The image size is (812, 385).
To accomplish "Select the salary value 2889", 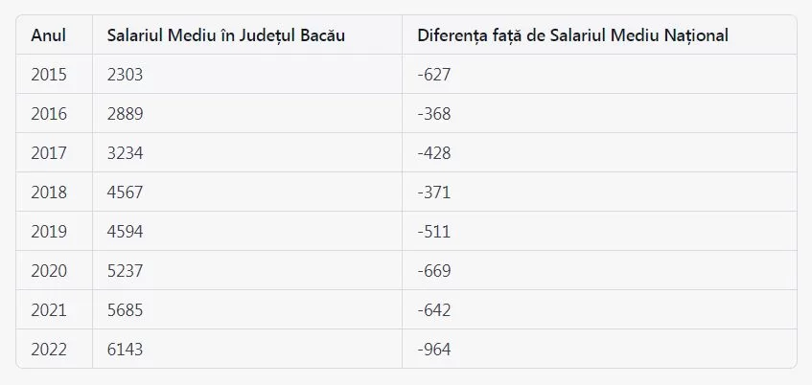I will click(x=125, y=114).
